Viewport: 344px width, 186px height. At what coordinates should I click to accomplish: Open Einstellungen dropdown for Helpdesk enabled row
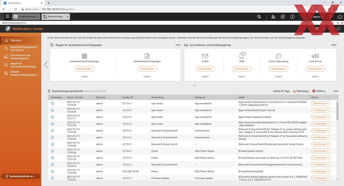[x=321, y=117]
